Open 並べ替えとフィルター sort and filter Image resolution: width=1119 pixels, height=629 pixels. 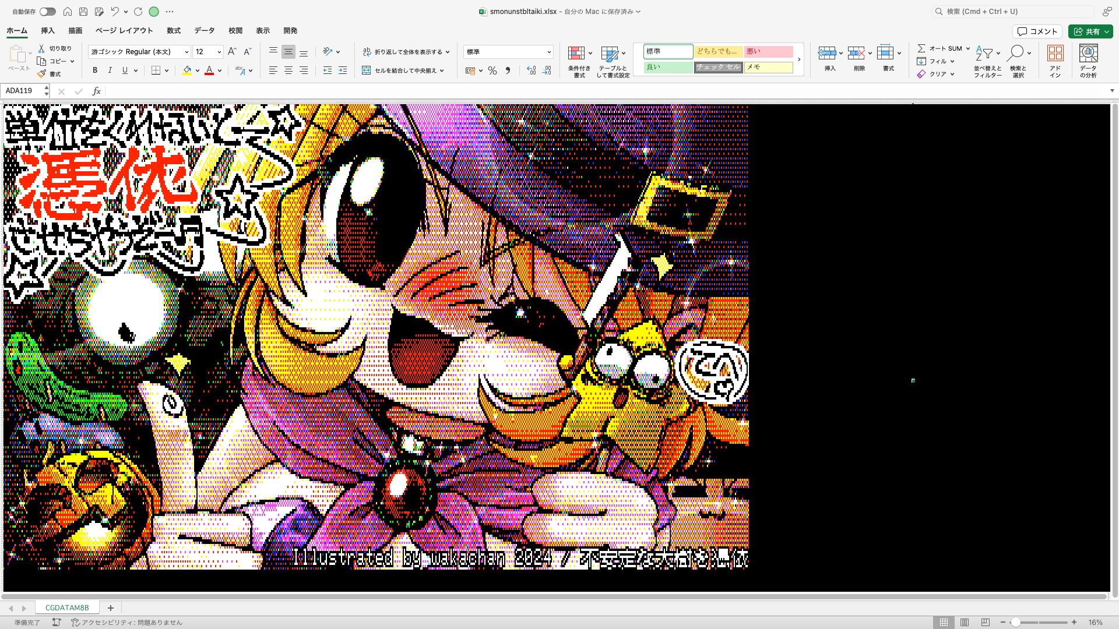click(x=988, y=61)
